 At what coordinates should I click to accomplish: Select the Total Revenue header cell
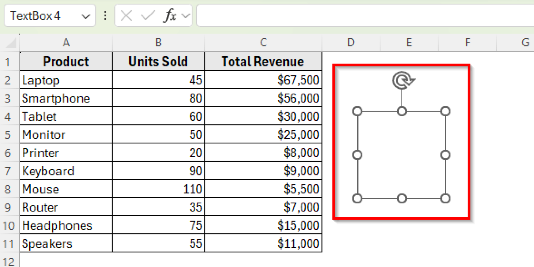(x=263, y=62)
